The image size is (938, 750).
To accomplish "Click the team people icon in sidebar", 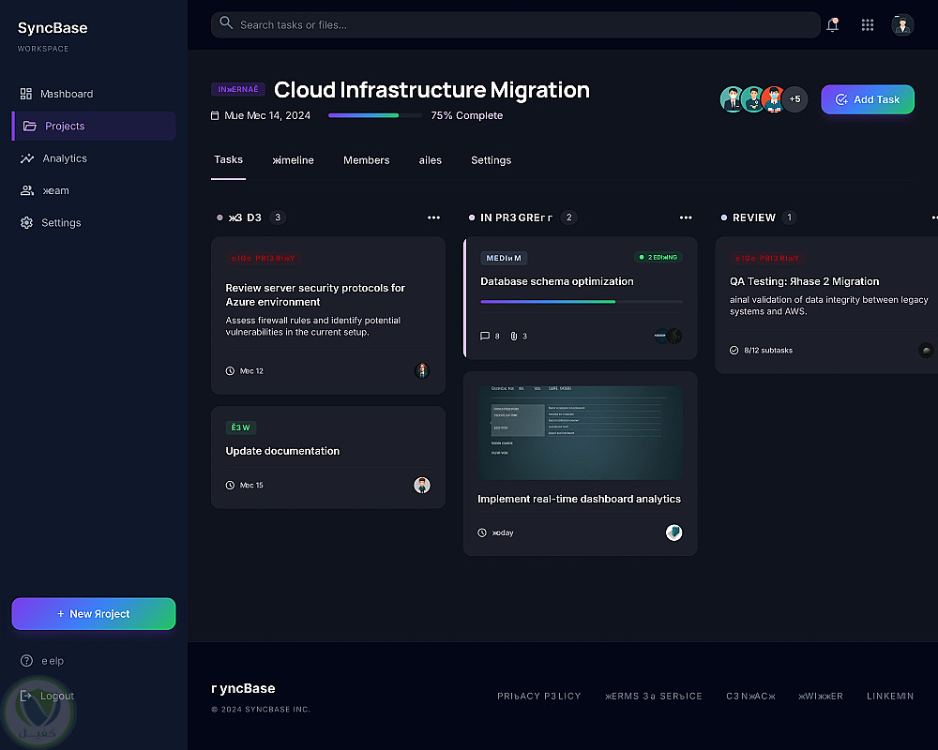I will point(27,191).
